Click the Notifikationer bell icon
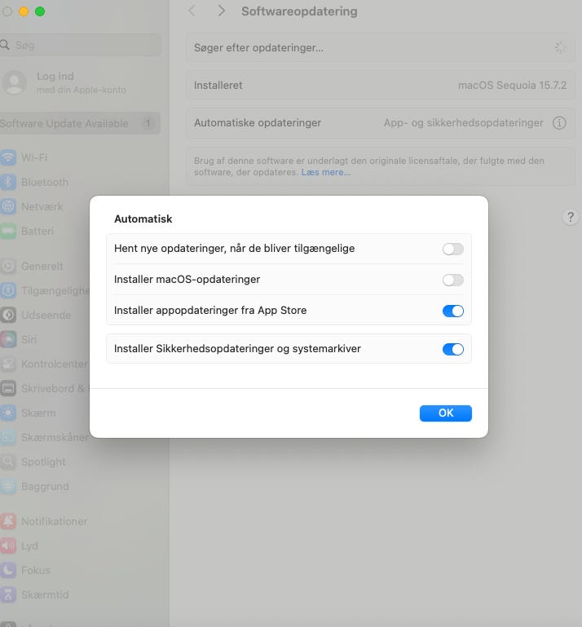Image resolution: width=582 pixels, height=627 pixels. [8, 521]
